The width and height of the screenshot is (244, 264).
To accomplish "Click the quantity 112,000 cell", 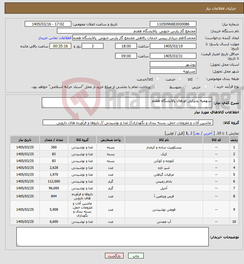I will (54, 181).
